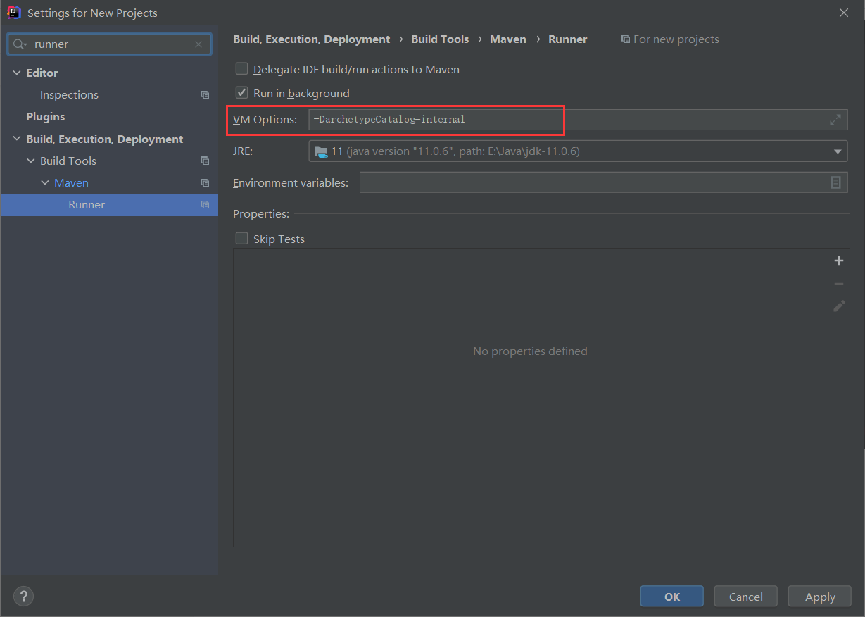Confirm settings with OK button
The height and width of the screenshot is (617, 865).
(x=672, y=597)
